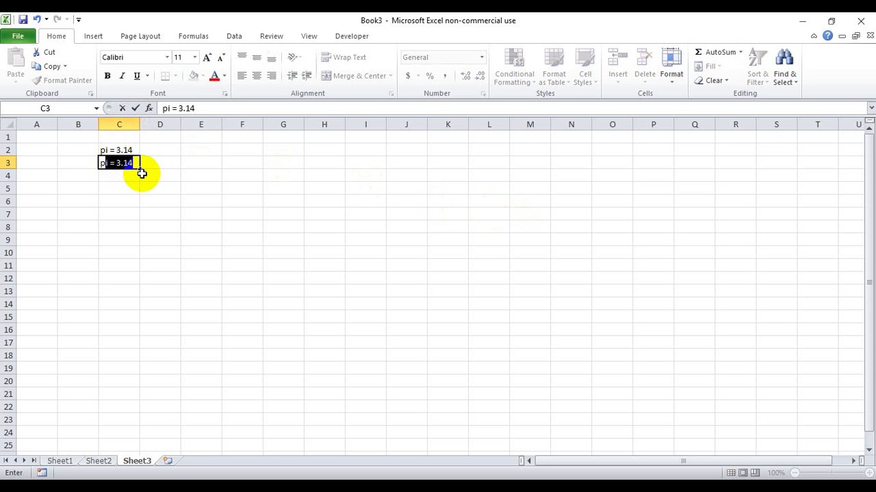This screenshot has height=492, width=876.
Task: Click the AutoSum button
Action: pyautogui.click(x=714, y=52)
